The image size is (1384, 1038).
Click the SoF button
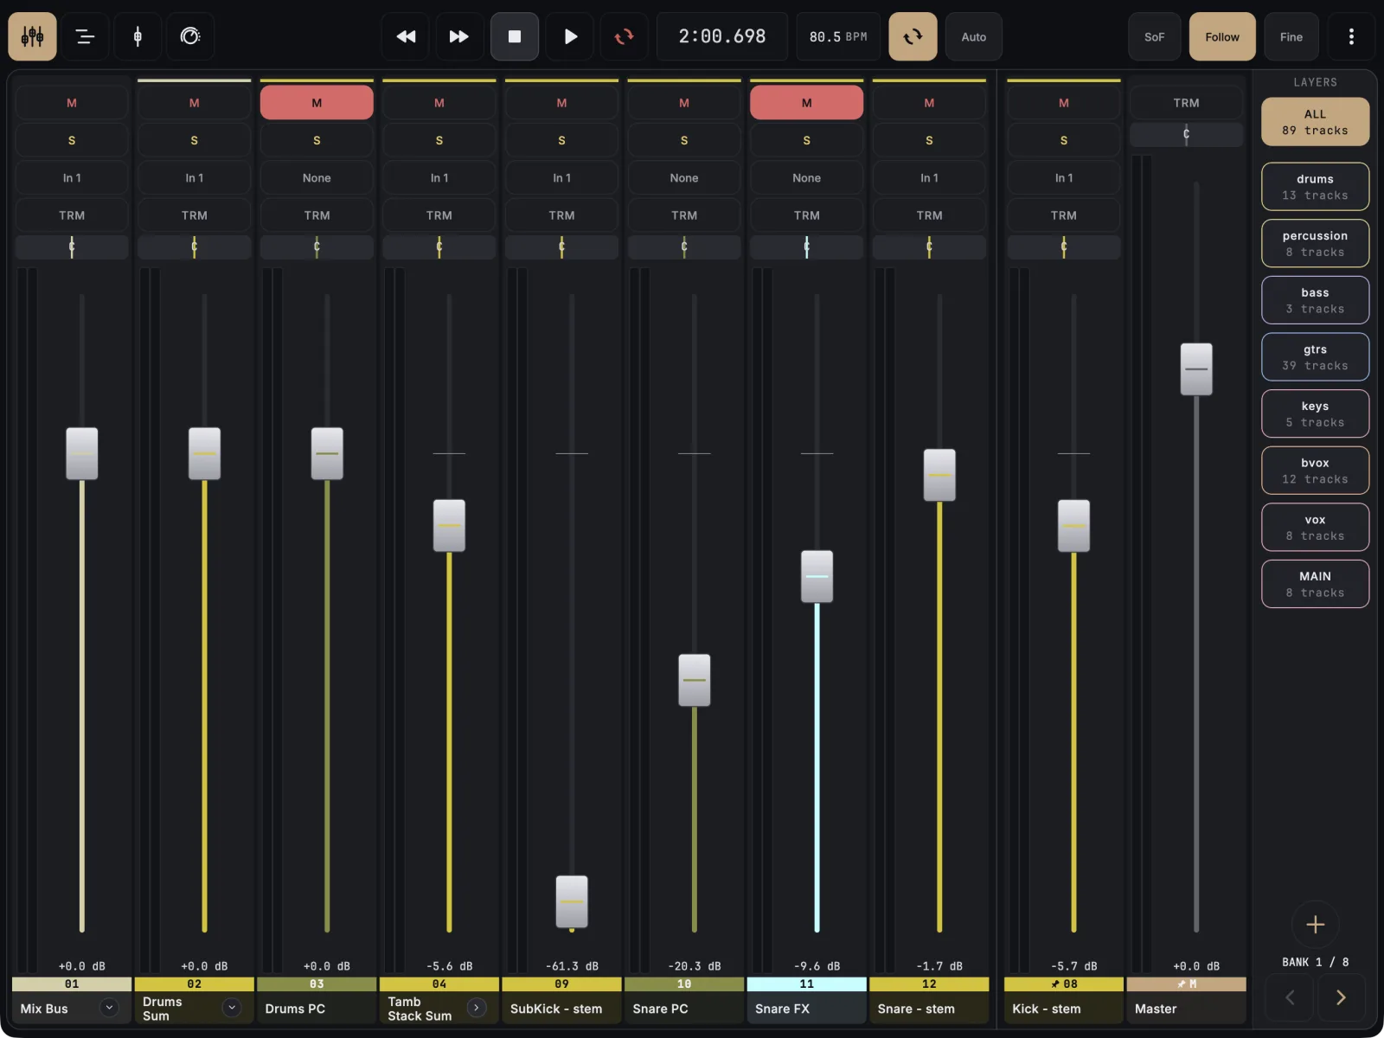pos(1155,36)
